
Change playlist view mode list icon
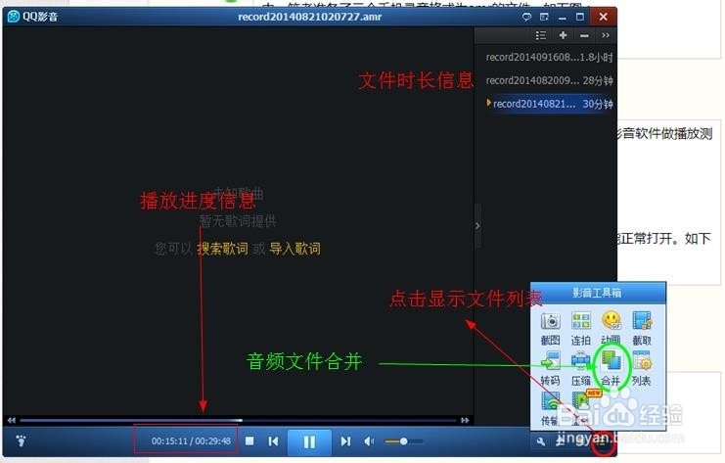click(540, 35)
